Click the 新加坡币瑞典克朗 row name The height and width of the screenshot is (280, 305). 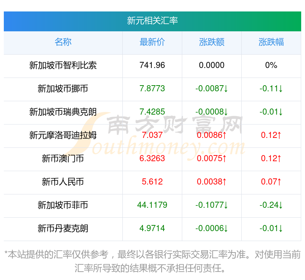click(63, 112)
